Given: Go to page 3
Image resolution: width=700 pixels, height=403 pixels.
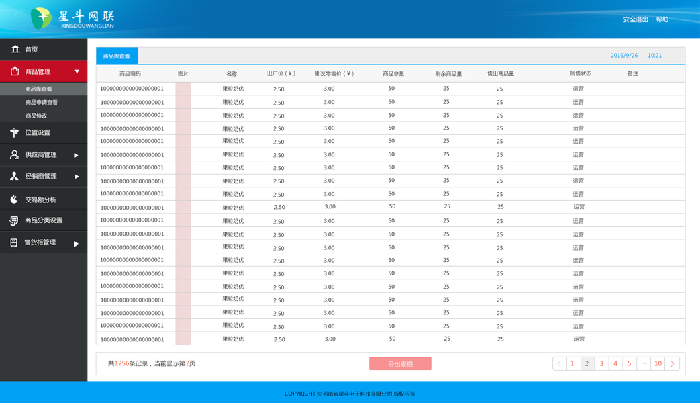Looking at the screenshot, I should tap(601, 363).
